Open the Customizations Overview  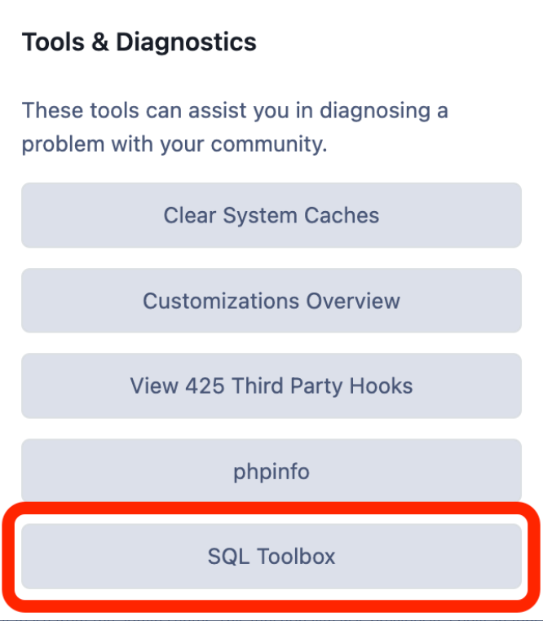[271, 301]
